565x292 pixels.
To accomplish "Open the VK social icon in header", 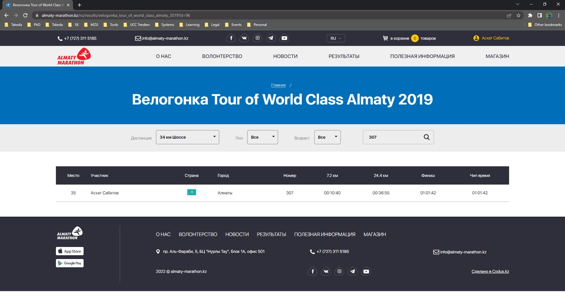I will pos(244,38).
